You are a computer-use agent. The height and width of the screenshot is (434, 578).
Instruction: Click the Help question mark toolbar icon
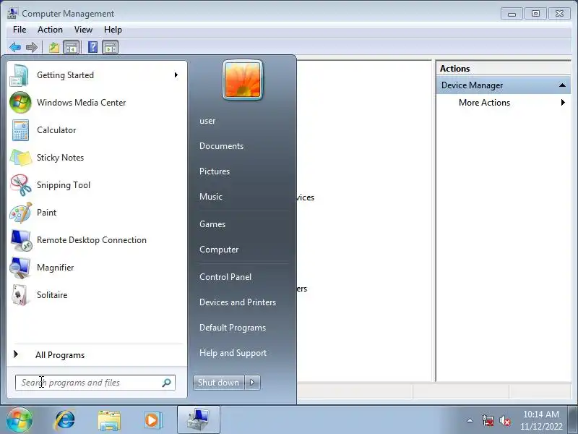click(93, 47)
